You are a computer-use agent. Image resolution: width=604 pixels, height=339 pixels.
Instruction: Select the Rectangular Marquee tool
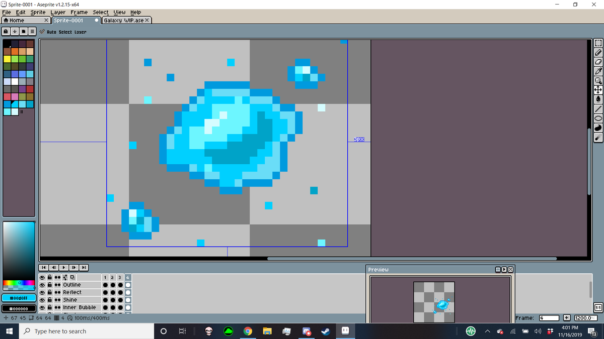click(x=598, y=44)
